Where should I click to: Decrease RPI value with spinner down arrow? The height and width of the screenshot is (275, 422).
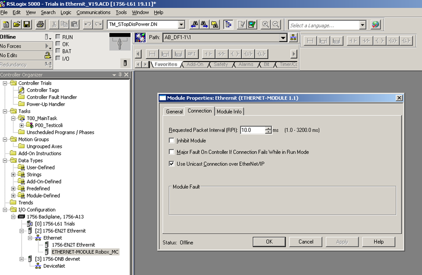click(x=269, y=132)
